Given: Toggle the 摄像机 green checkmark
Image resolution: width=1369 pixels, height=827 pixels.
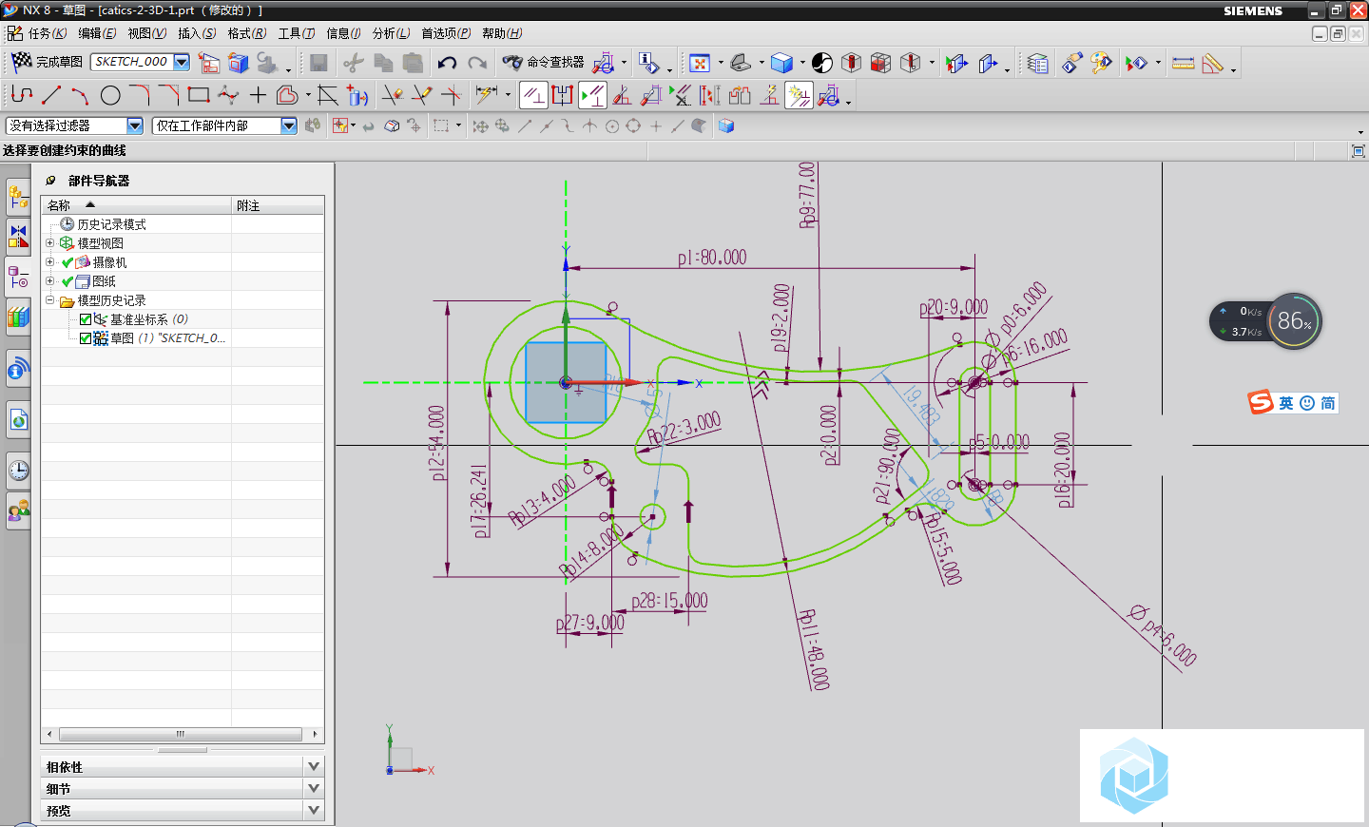Looking at the screenshot, I should point(67,262).
